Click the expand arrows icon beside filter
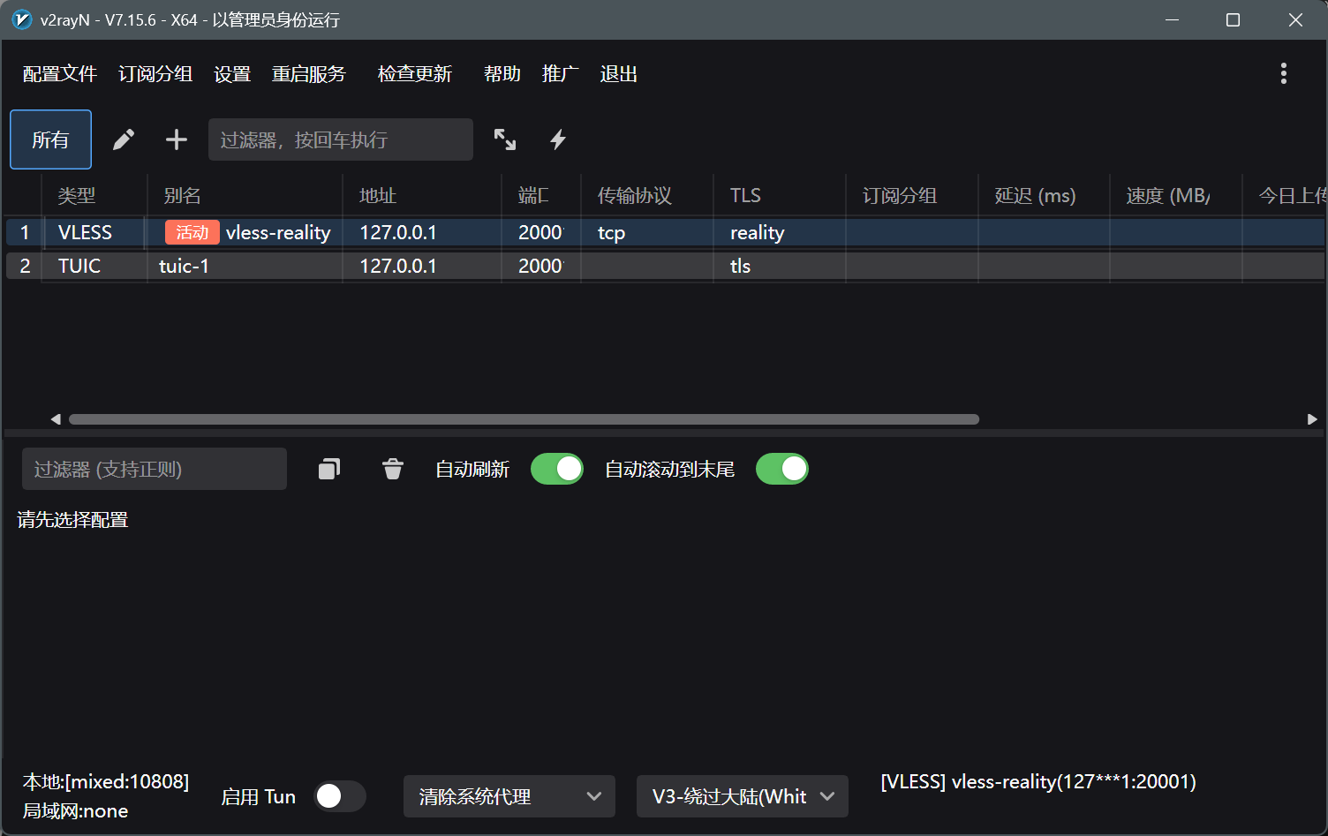Image resolution: width=1328 pixels, height=836 pixels. (x=505, y=139)
